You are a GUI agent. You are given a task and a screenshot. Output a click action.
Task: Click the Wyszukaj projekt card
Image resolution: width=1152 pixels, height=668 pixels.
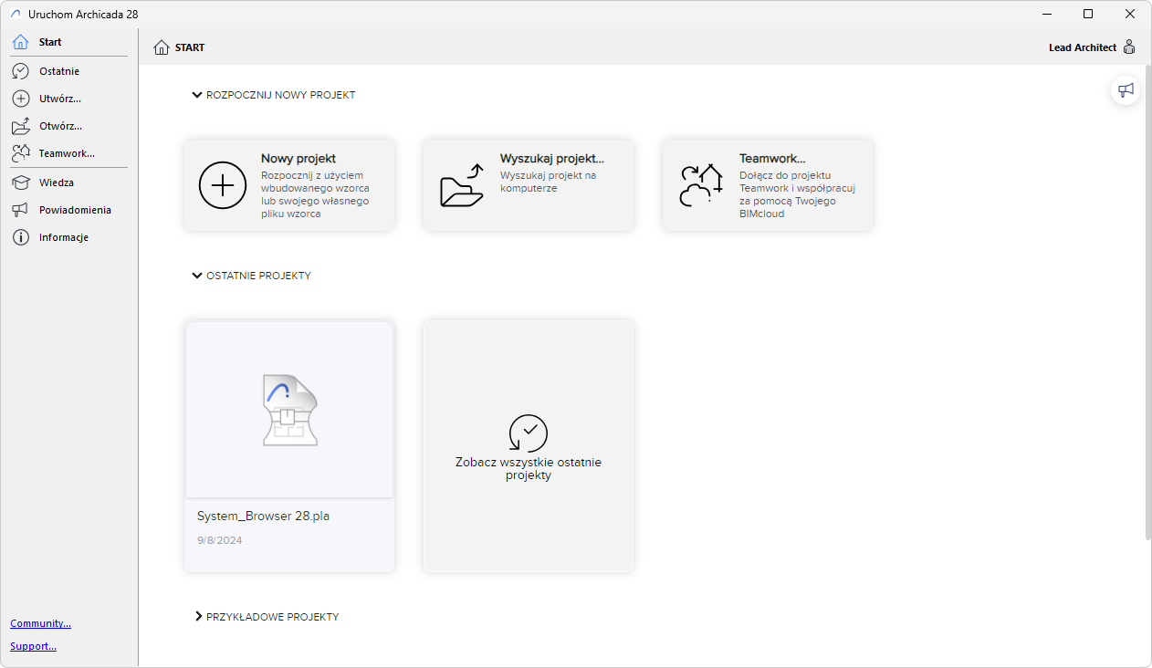click(x=529, y=184)
